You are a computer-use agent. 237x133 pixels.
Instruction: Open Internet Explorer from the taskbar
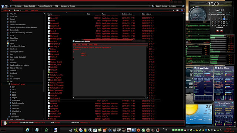click(x=27, y=130)
